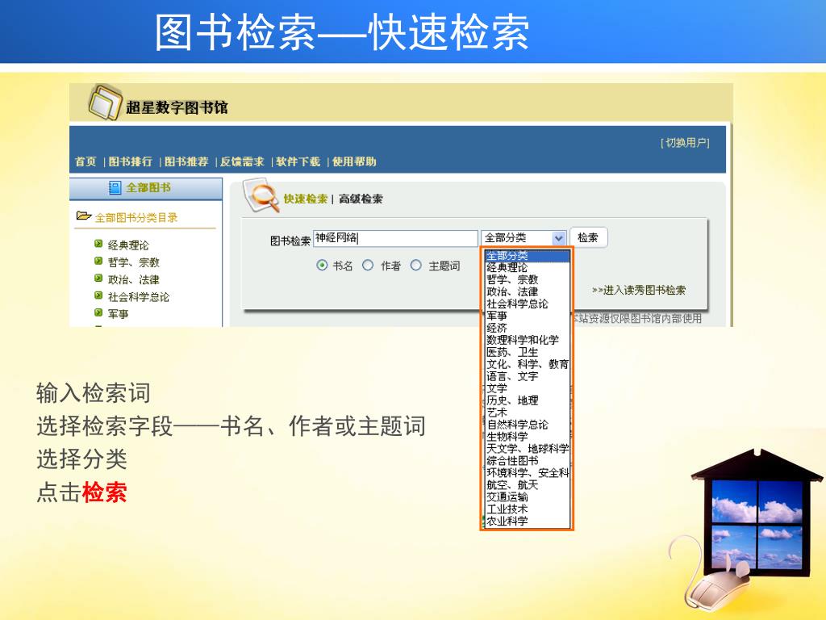The width and height of the screenshot is (826, 620).
Task: Choose 数理科学和化学 in the dropdown list
Action: 527,340
